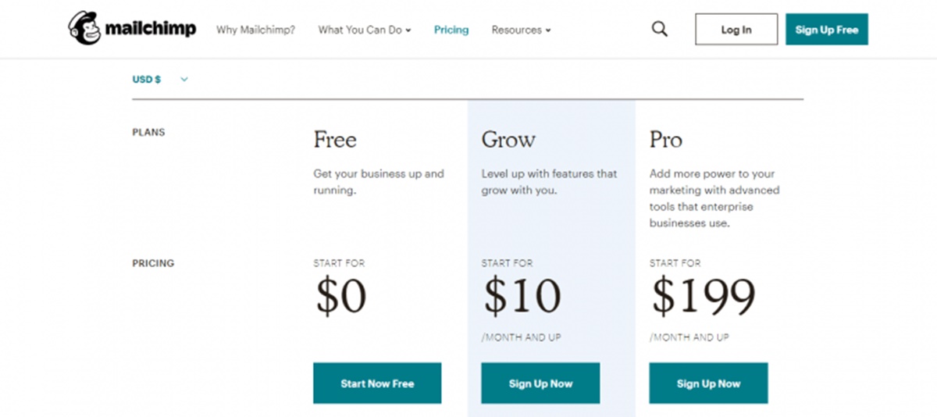Select the Grow plan heading

pyautogui.click(x=508, y=141)
